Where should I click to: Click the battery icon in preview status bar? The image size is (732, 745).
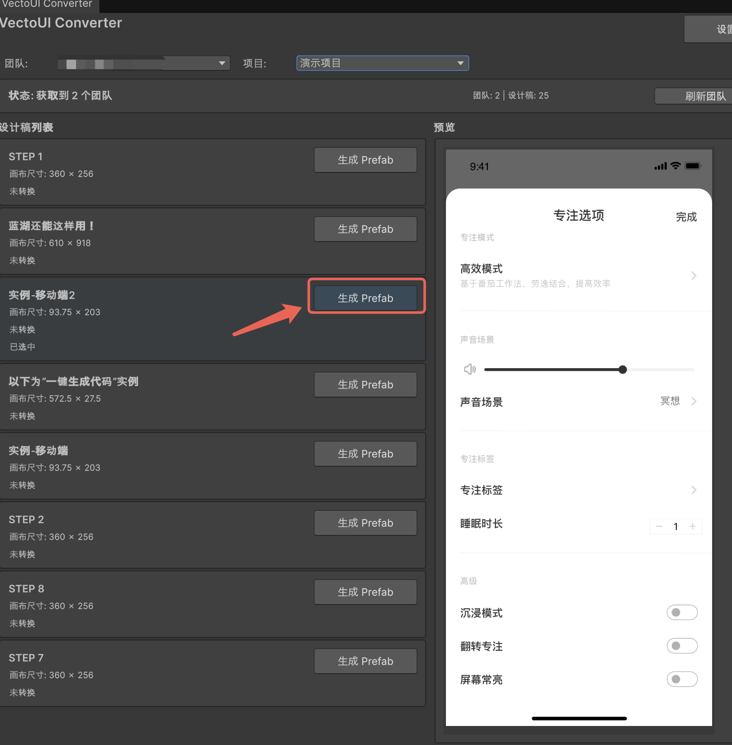pos(693,166)
